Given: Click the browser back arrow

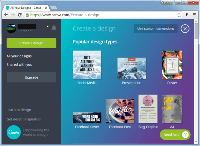Looking at the screenshot, I should click(6, 15).
